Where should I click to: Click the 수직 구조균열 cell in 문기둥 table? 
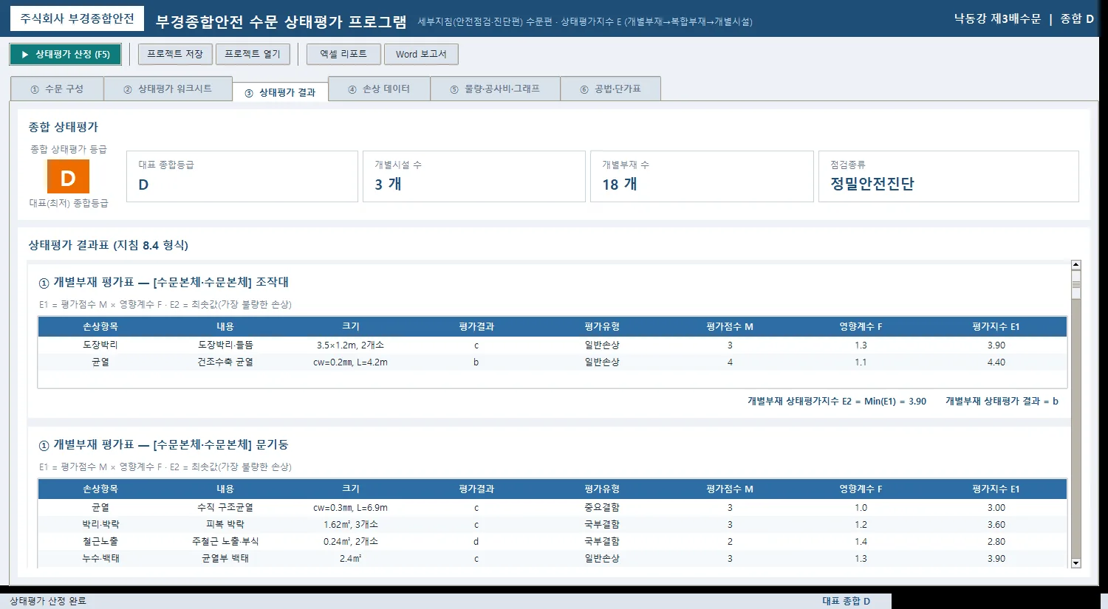point(225,507)
